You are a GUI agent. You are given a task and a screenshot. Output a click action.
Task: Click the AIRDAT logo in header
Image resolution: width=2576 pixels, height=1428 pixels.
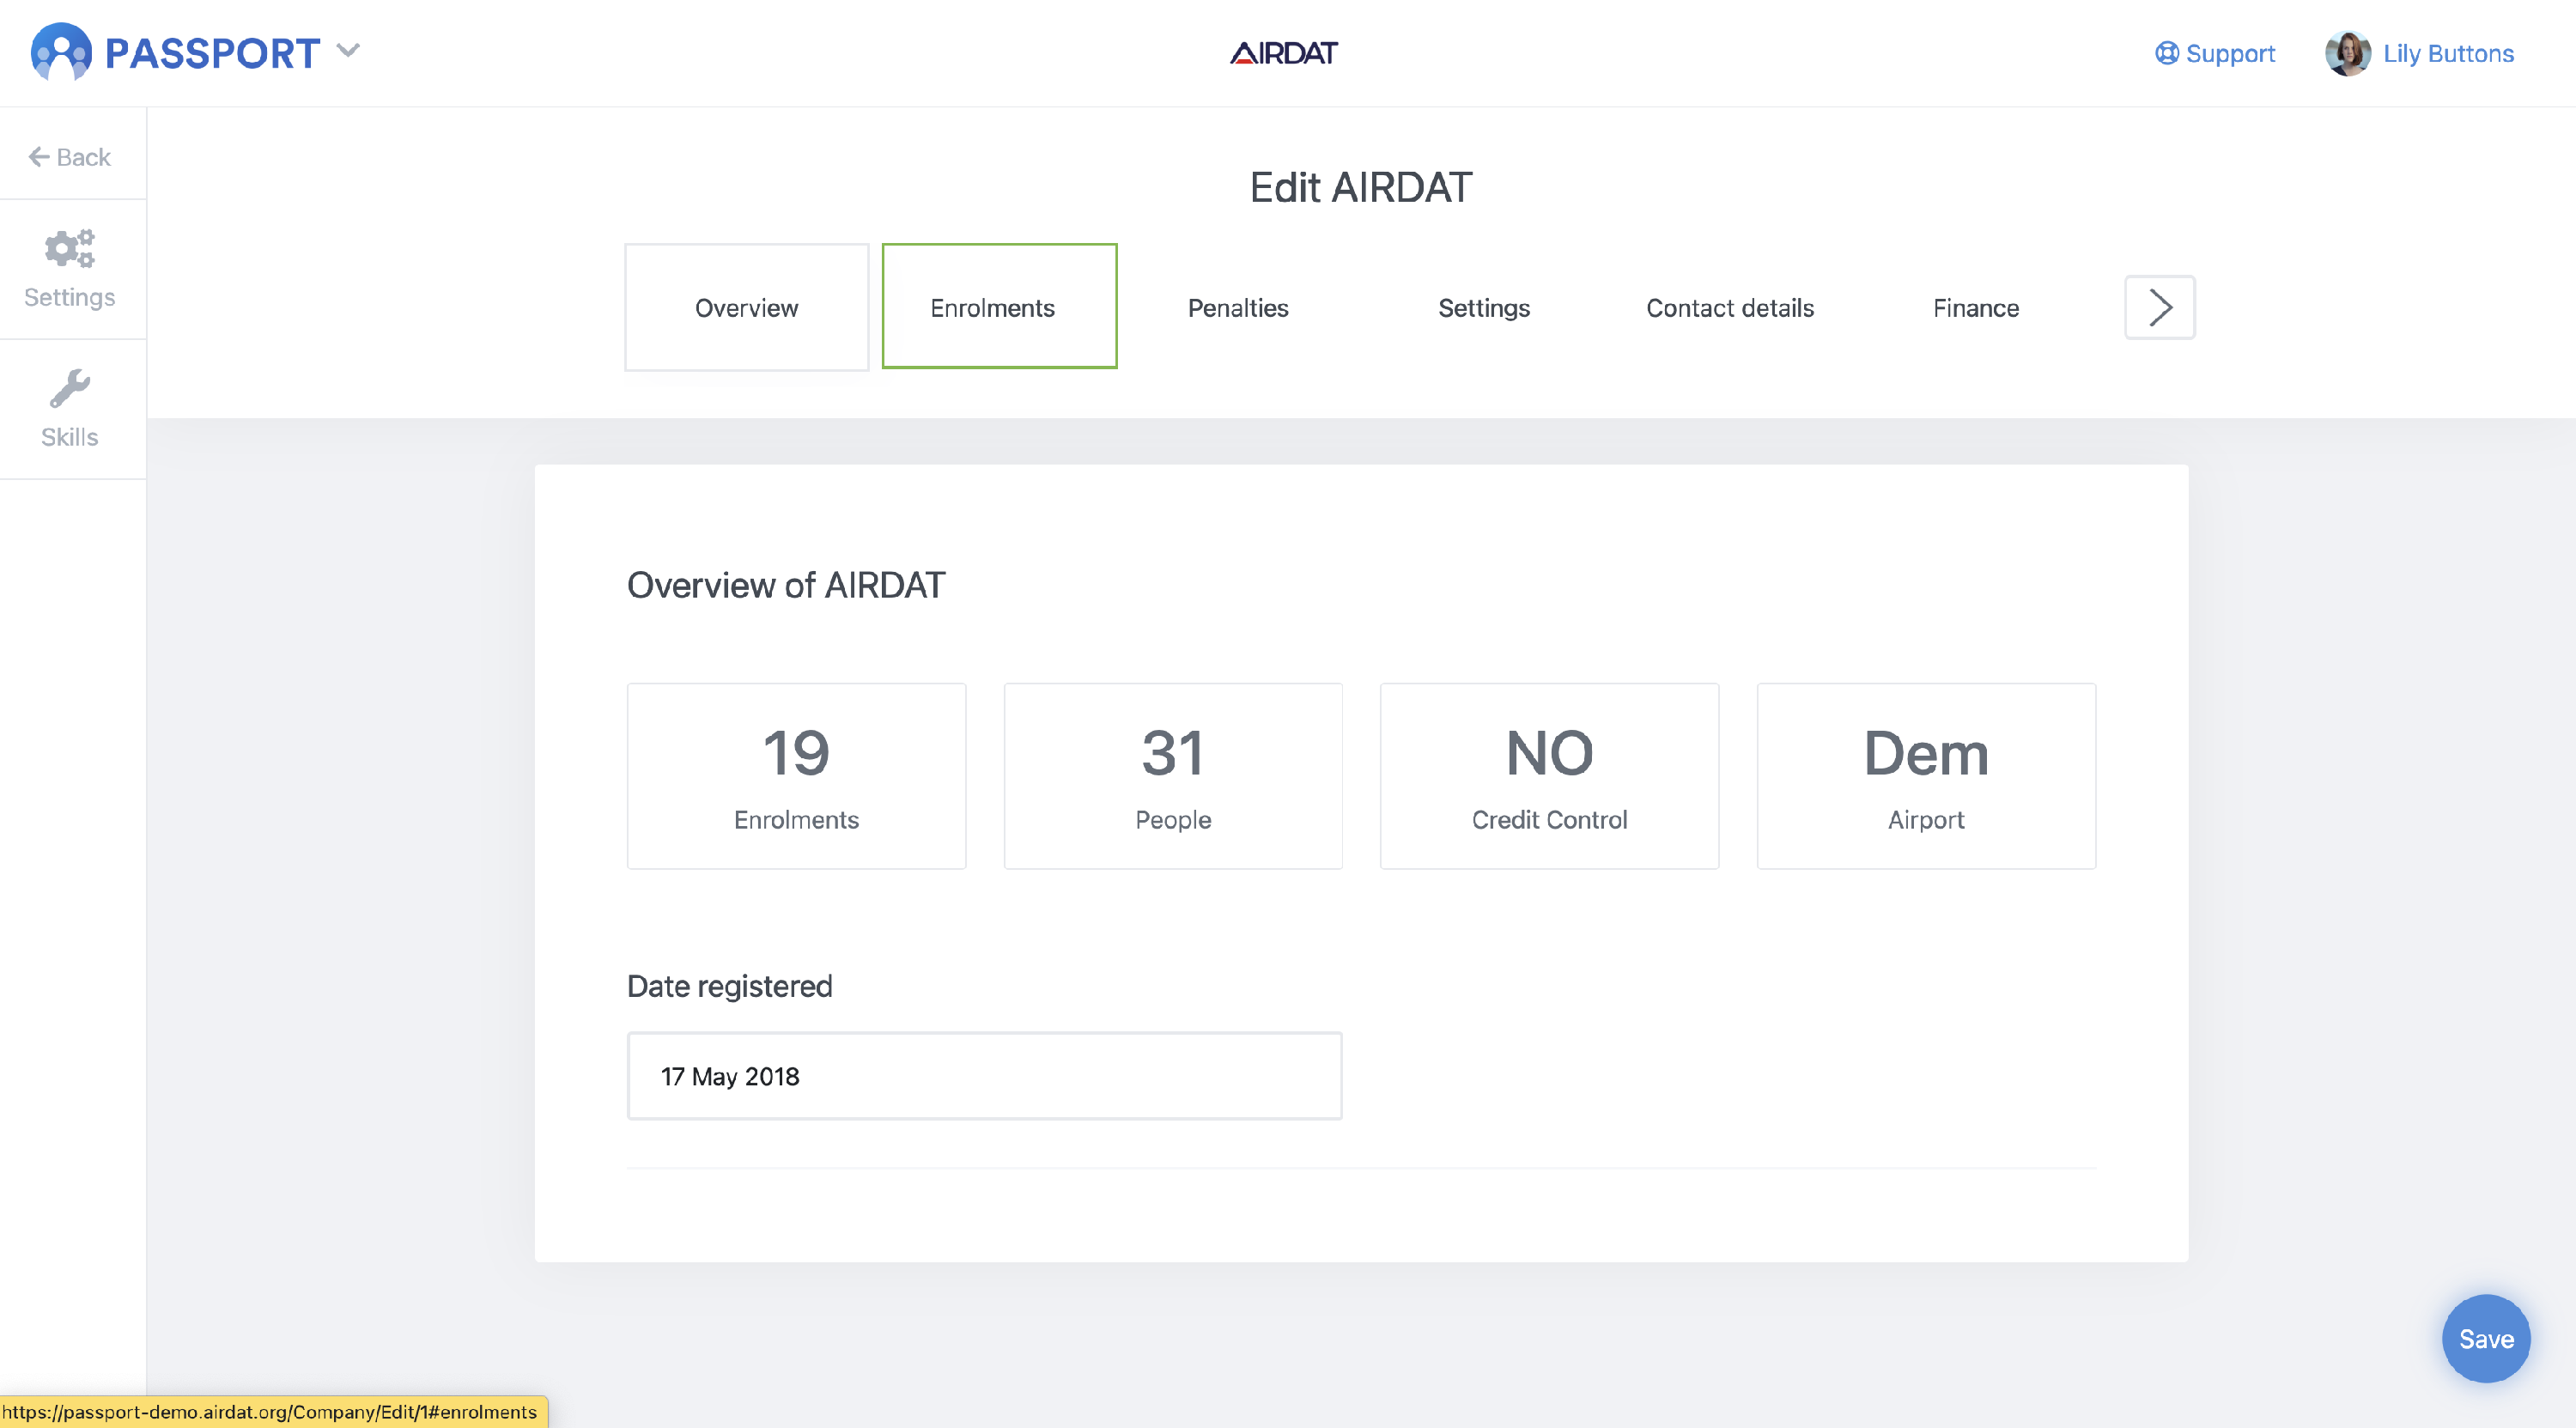[x=1284, y=53]
